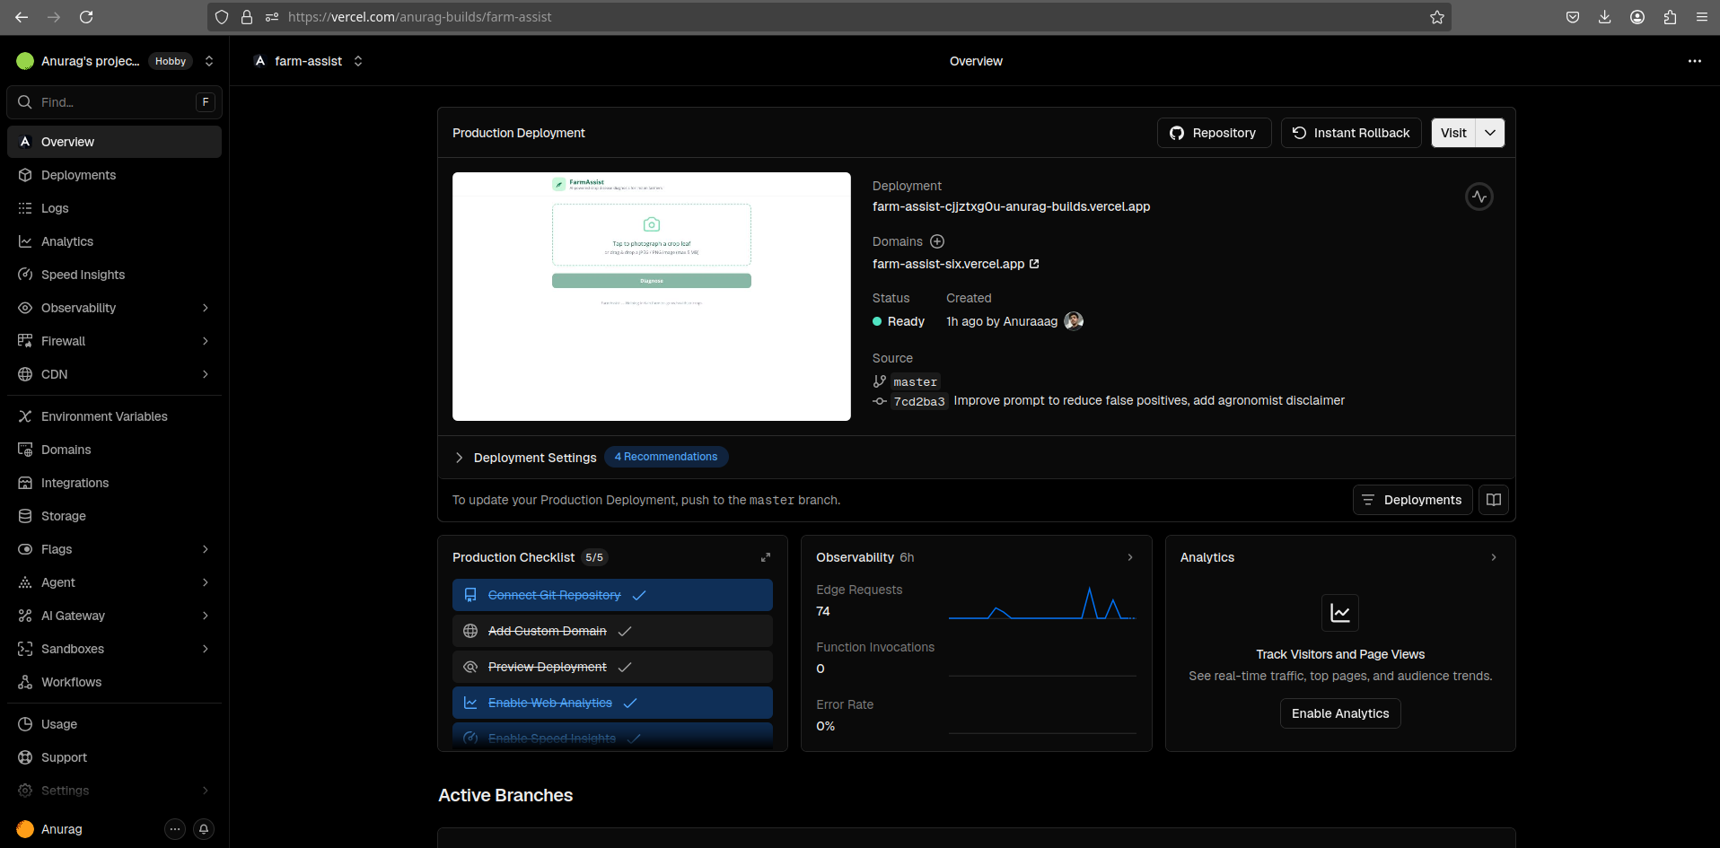Click the Pocket icon in browser toolbar
Image resolution: width=1720 pixels, height=848 pixels.
click(1573, 17)
